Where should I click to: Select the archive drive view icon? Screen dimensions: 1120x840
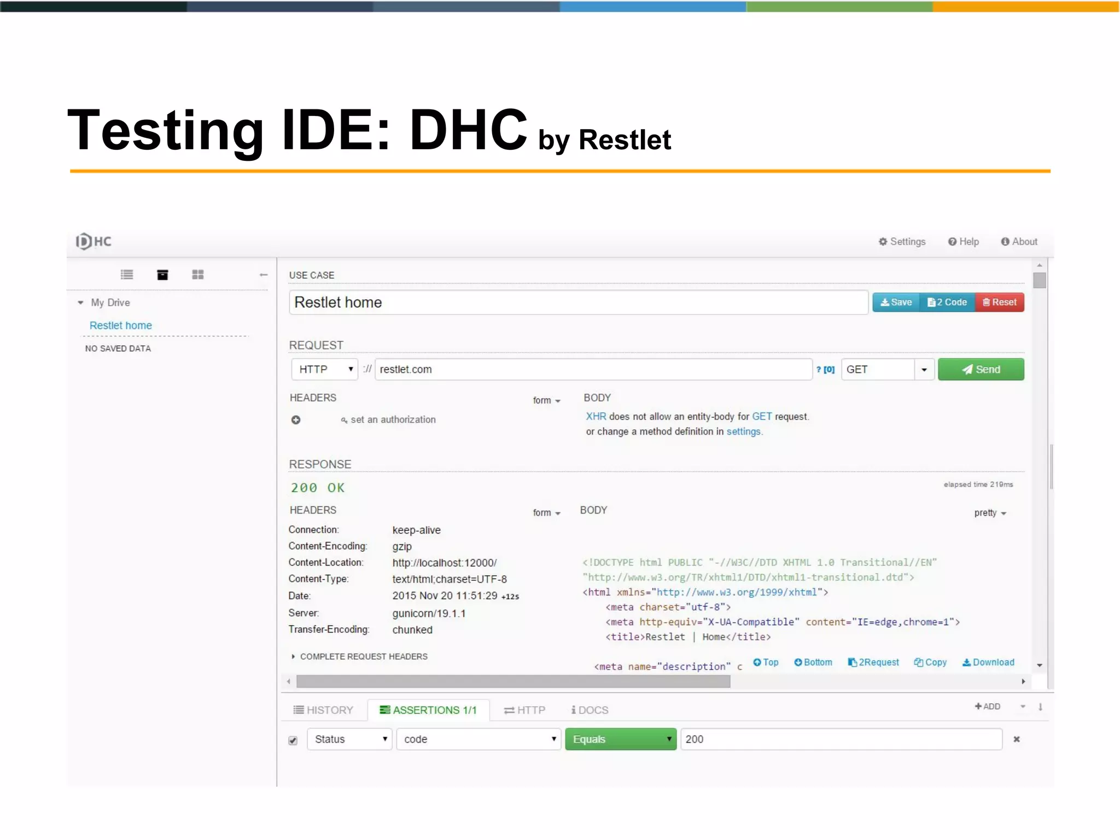[x=162, y=275]
